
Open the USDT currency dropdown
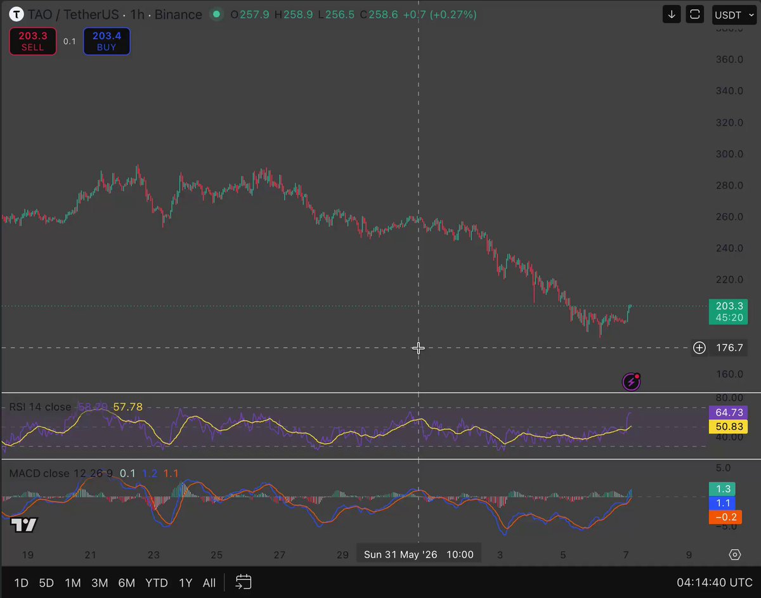coord(734,15)
